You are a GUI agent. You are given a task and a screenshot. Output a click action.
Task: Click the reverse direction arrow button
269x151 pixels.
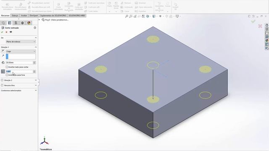tap(3, 51)
